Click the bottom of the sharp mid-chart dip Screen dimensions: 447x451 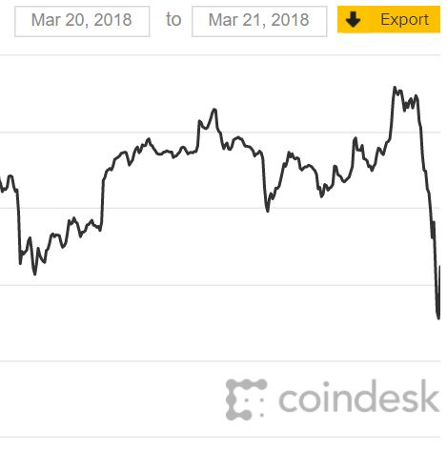[268, 211]
